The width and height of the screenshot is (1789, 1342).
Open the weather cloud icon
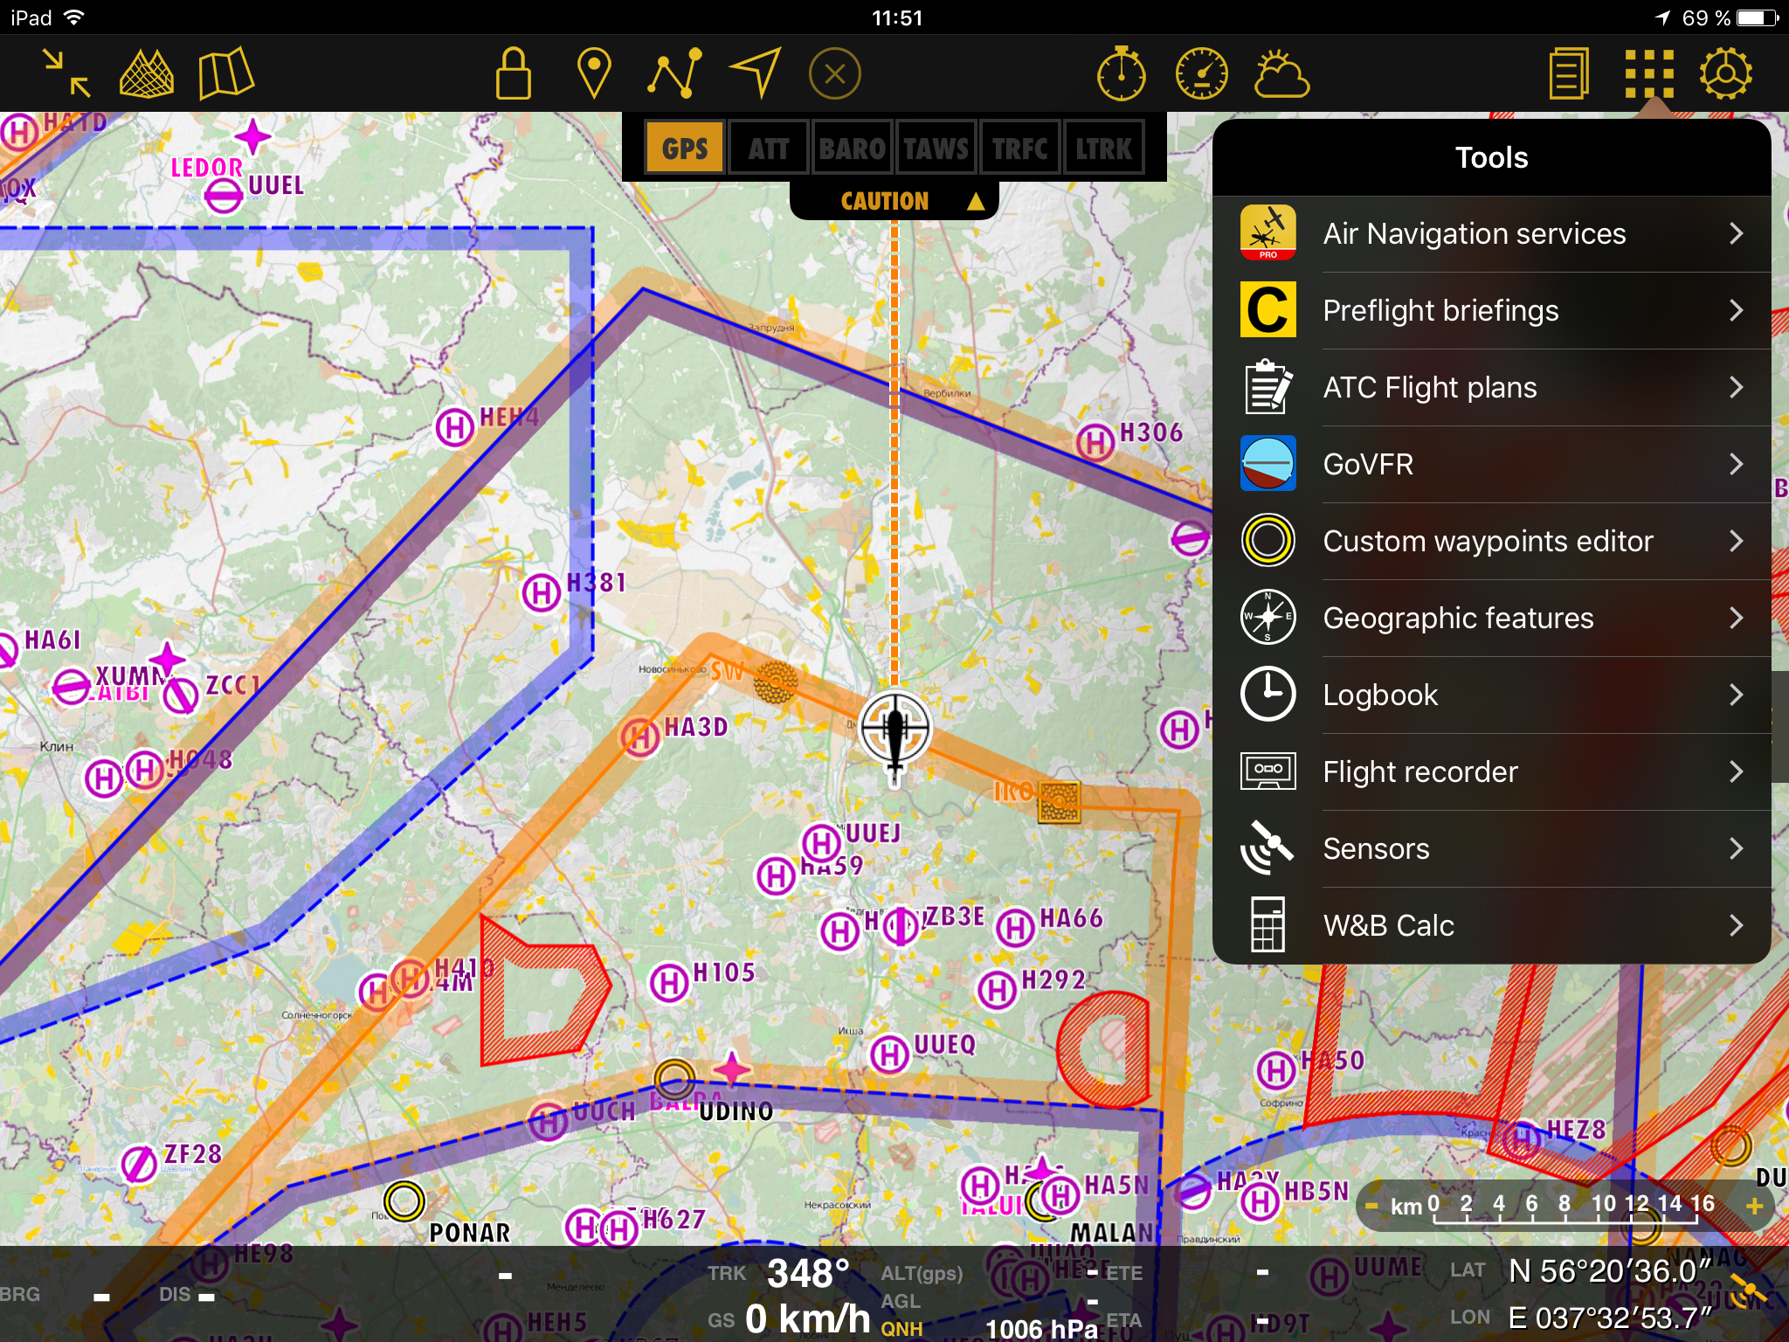pyautogui.click(x=1281, y=73)
